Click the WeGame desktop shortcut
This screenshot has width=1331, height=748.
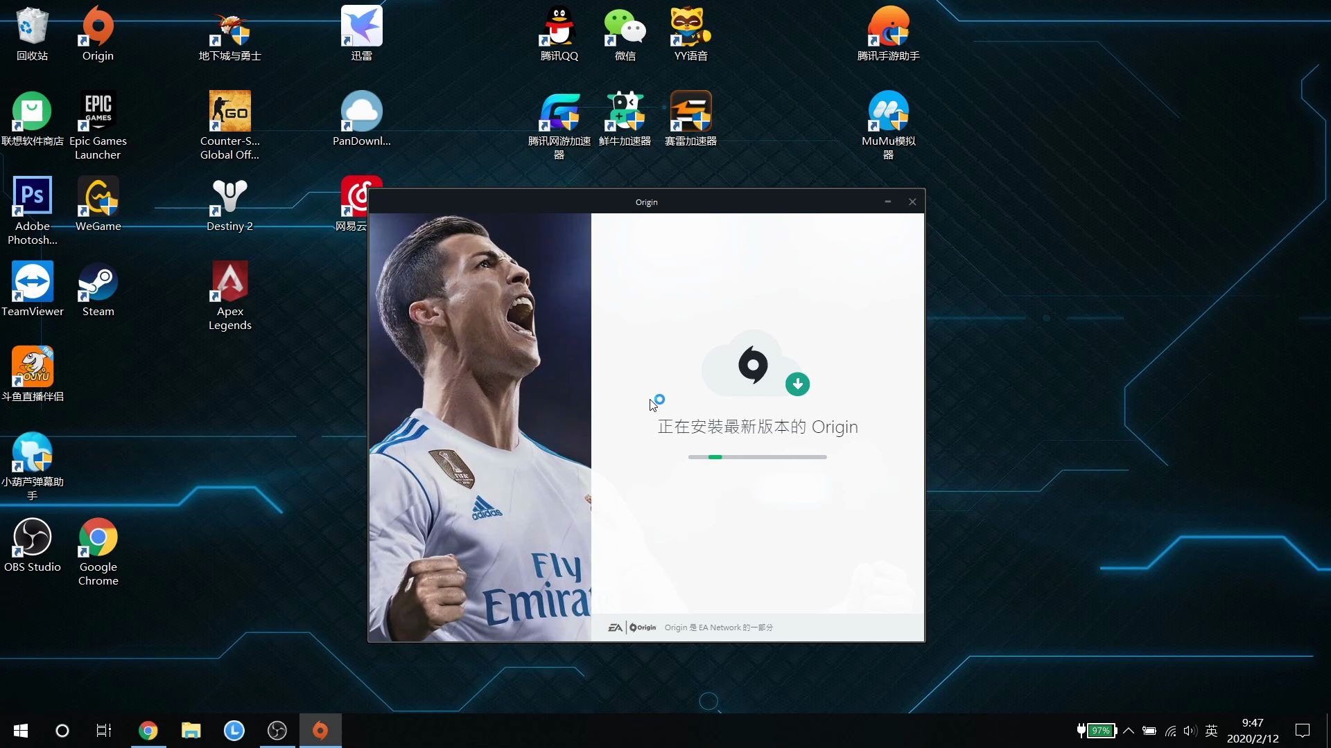98,197
